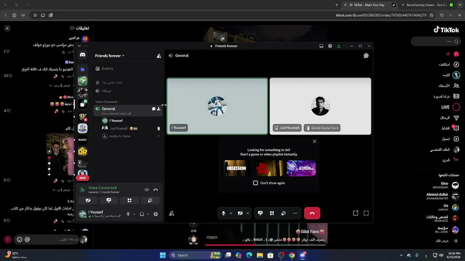Open the Blacklist server icon
465x261 pixels.
[82, 140]
